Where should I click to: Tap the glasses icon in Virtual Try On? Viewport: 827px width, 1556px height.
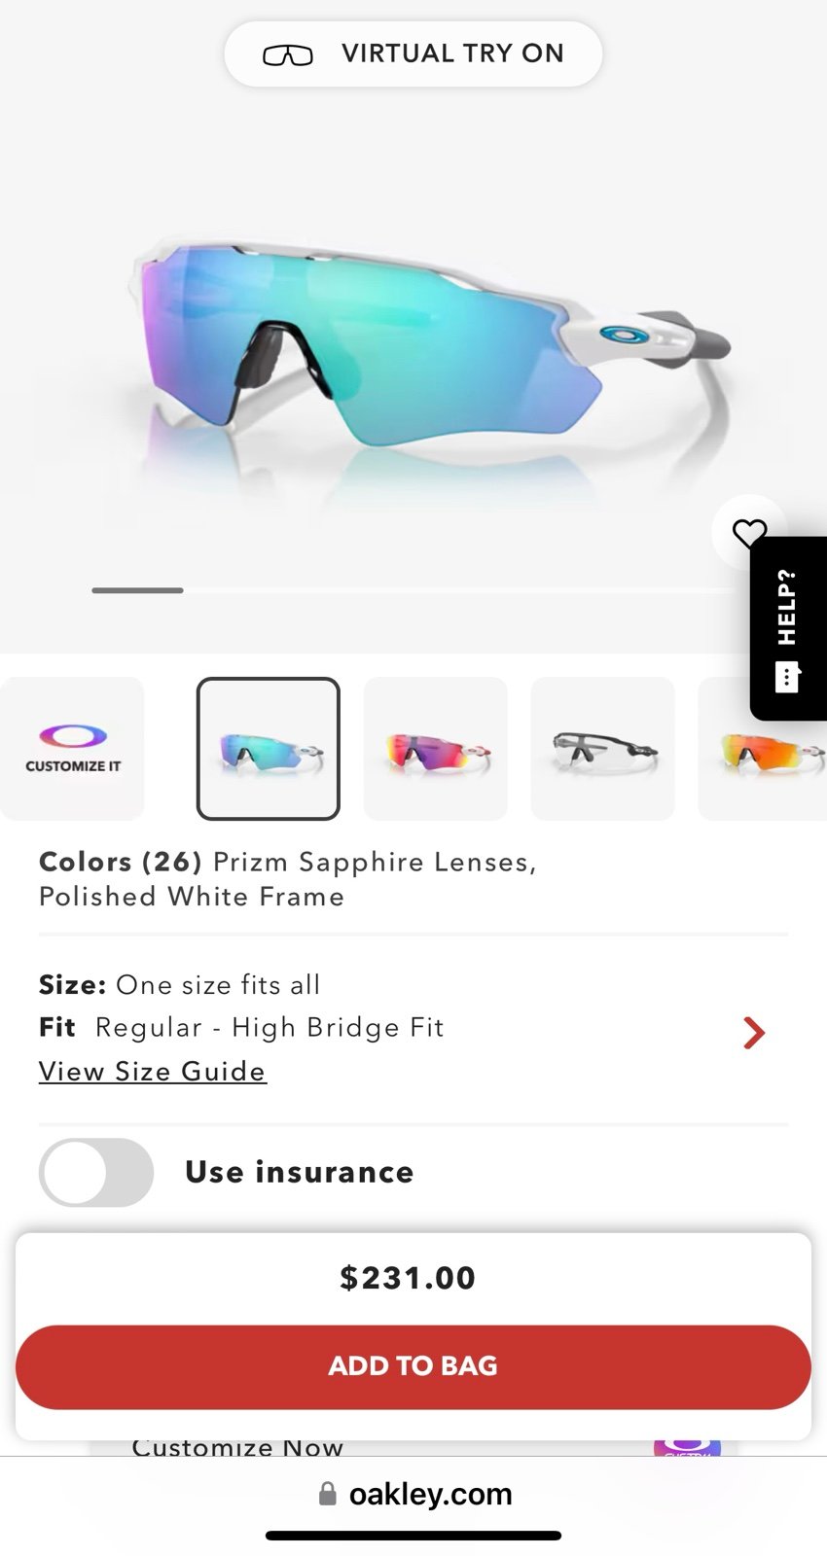click(288, 54)
